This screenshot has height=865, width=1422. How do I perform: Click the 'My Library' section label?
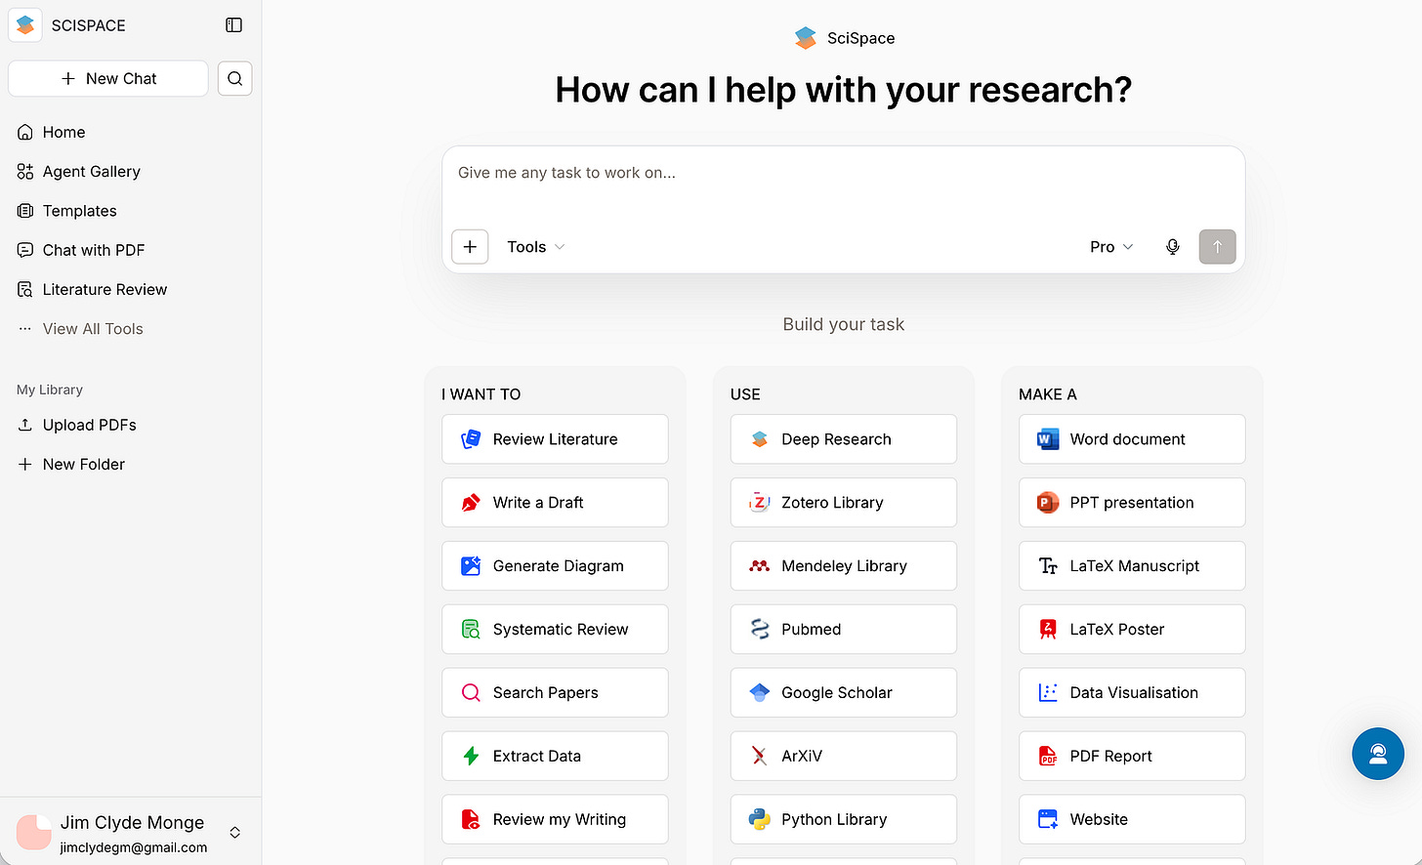pos(50,390)
